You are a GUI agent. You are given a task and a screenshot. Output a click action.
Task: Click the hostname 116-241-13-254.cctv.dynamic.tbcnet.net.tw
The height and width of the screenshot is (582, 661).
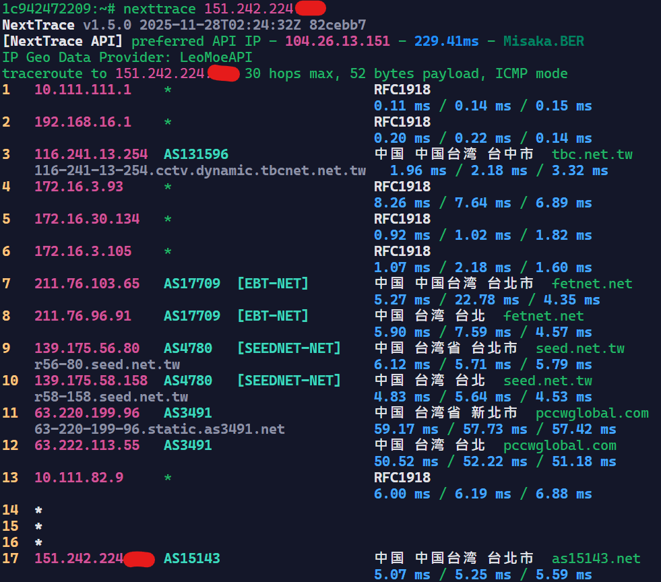click(200, 170)
